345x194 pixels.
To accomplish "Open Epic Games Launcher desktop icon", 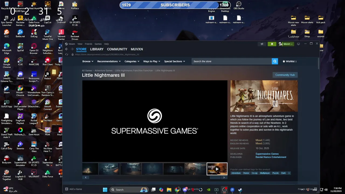I will (7, 21).
